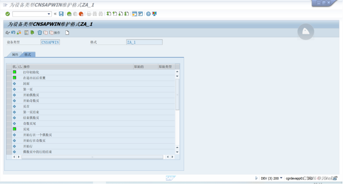
Task: Click the 设备类型 field CNSAPWIN
Action: pyautogui.click(x=50, y=42)
